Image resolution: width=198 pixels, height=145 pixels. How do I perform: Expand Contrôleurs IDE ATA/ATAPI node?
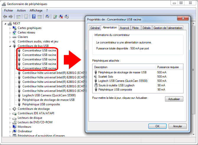click(10, 114)
